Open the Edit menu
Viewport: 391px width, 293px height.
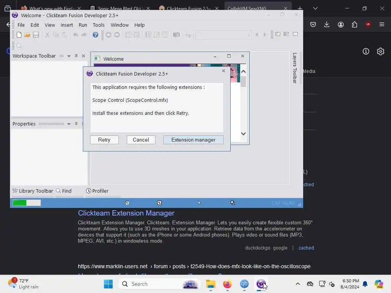(35, 25)
